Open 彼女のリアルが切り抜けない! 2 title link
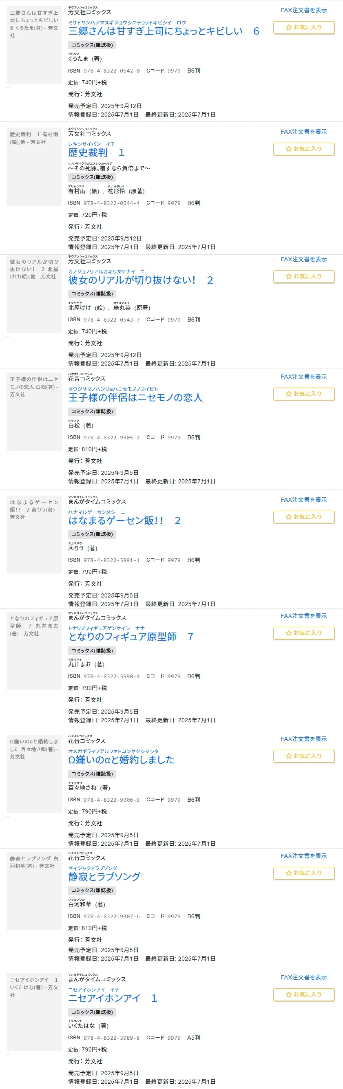The image size is (343, 1089). tap(140, 280)
